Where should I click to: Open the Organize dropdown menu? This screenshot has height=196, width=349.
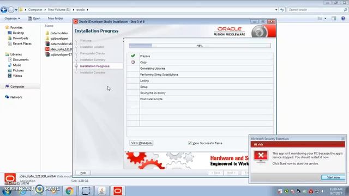tap(12, 19)
